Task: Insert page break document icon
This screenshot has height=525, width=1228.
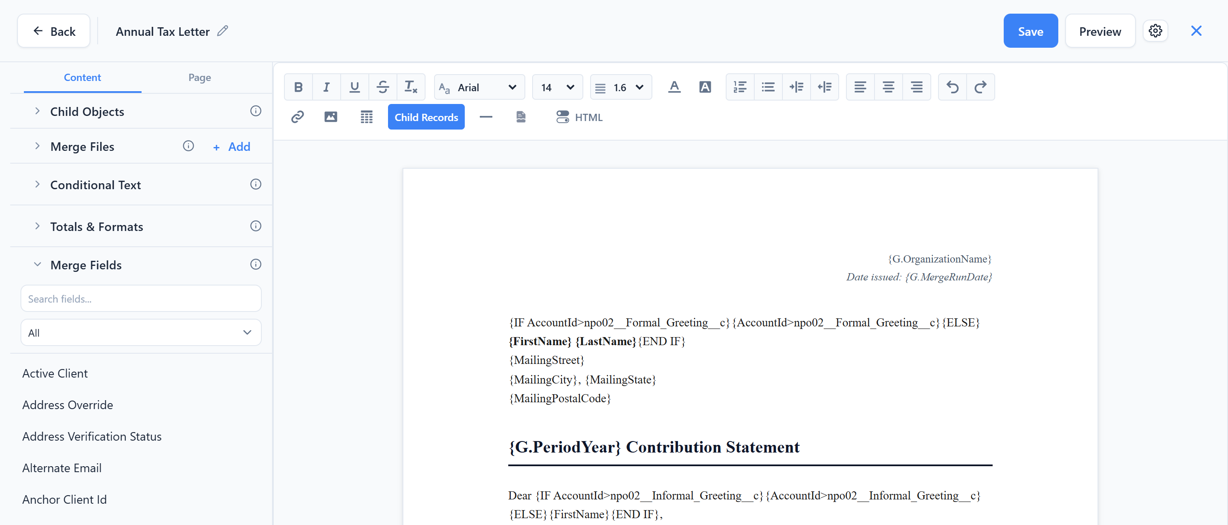Action: click(x=521, y=117)
